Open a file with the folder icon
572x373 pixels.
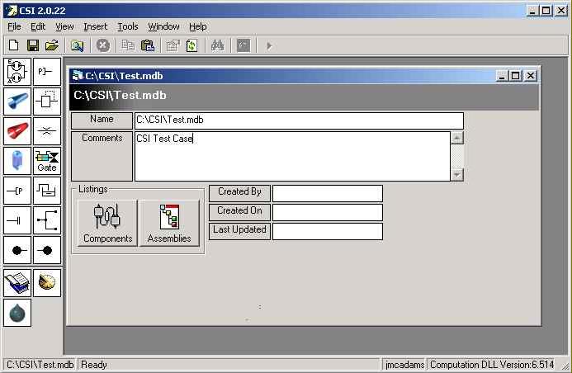tap(52, 45)
